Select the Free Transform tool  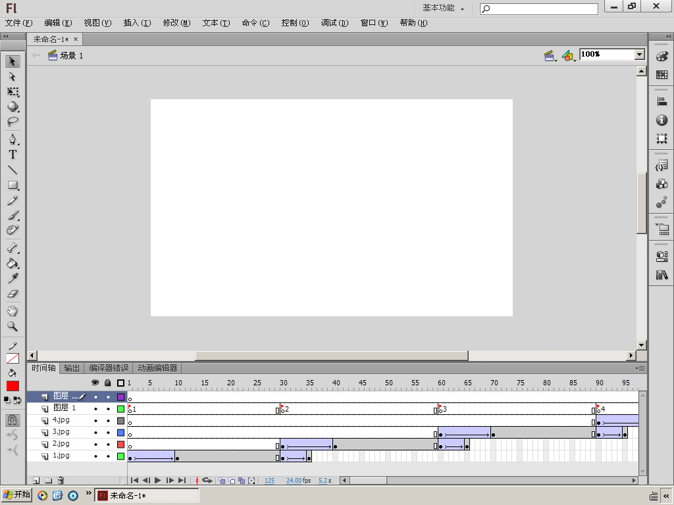point(13,91)
